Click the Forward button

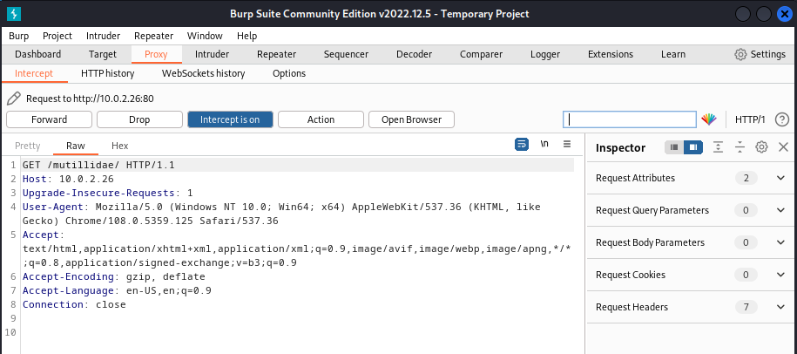pos(50,119)
